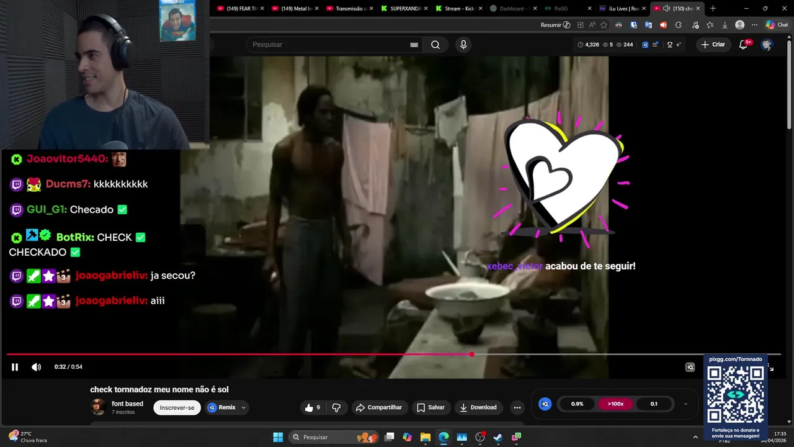Open the on-screen keyboard icon in the search box
Image resolution: width=794 pixels, height=447 pixels.
(x=414, y=45)
